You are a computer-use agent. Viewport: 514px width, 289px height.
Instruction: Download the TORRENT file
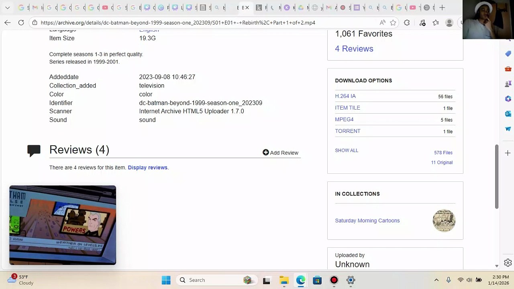(348, 131)
